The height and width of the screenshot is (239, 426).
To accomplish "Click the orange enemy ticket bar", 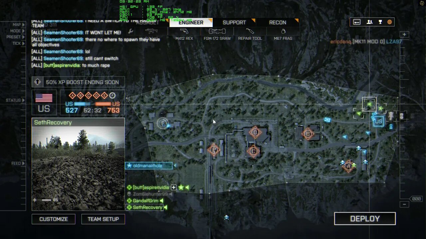I will pyautogui.click(x=103, y=104).
